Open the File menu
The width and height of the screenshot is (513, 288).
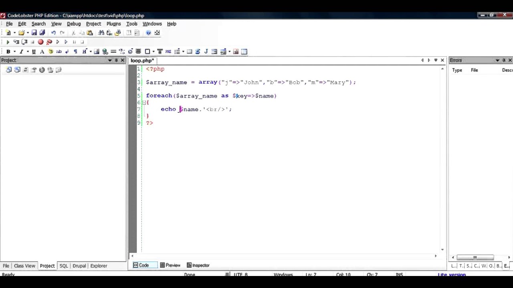(9, 24)
